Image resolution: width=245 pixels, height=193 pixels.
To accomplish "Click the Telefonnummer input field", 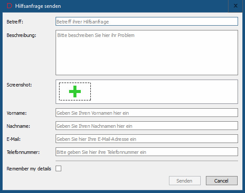I will click(147, 152).
